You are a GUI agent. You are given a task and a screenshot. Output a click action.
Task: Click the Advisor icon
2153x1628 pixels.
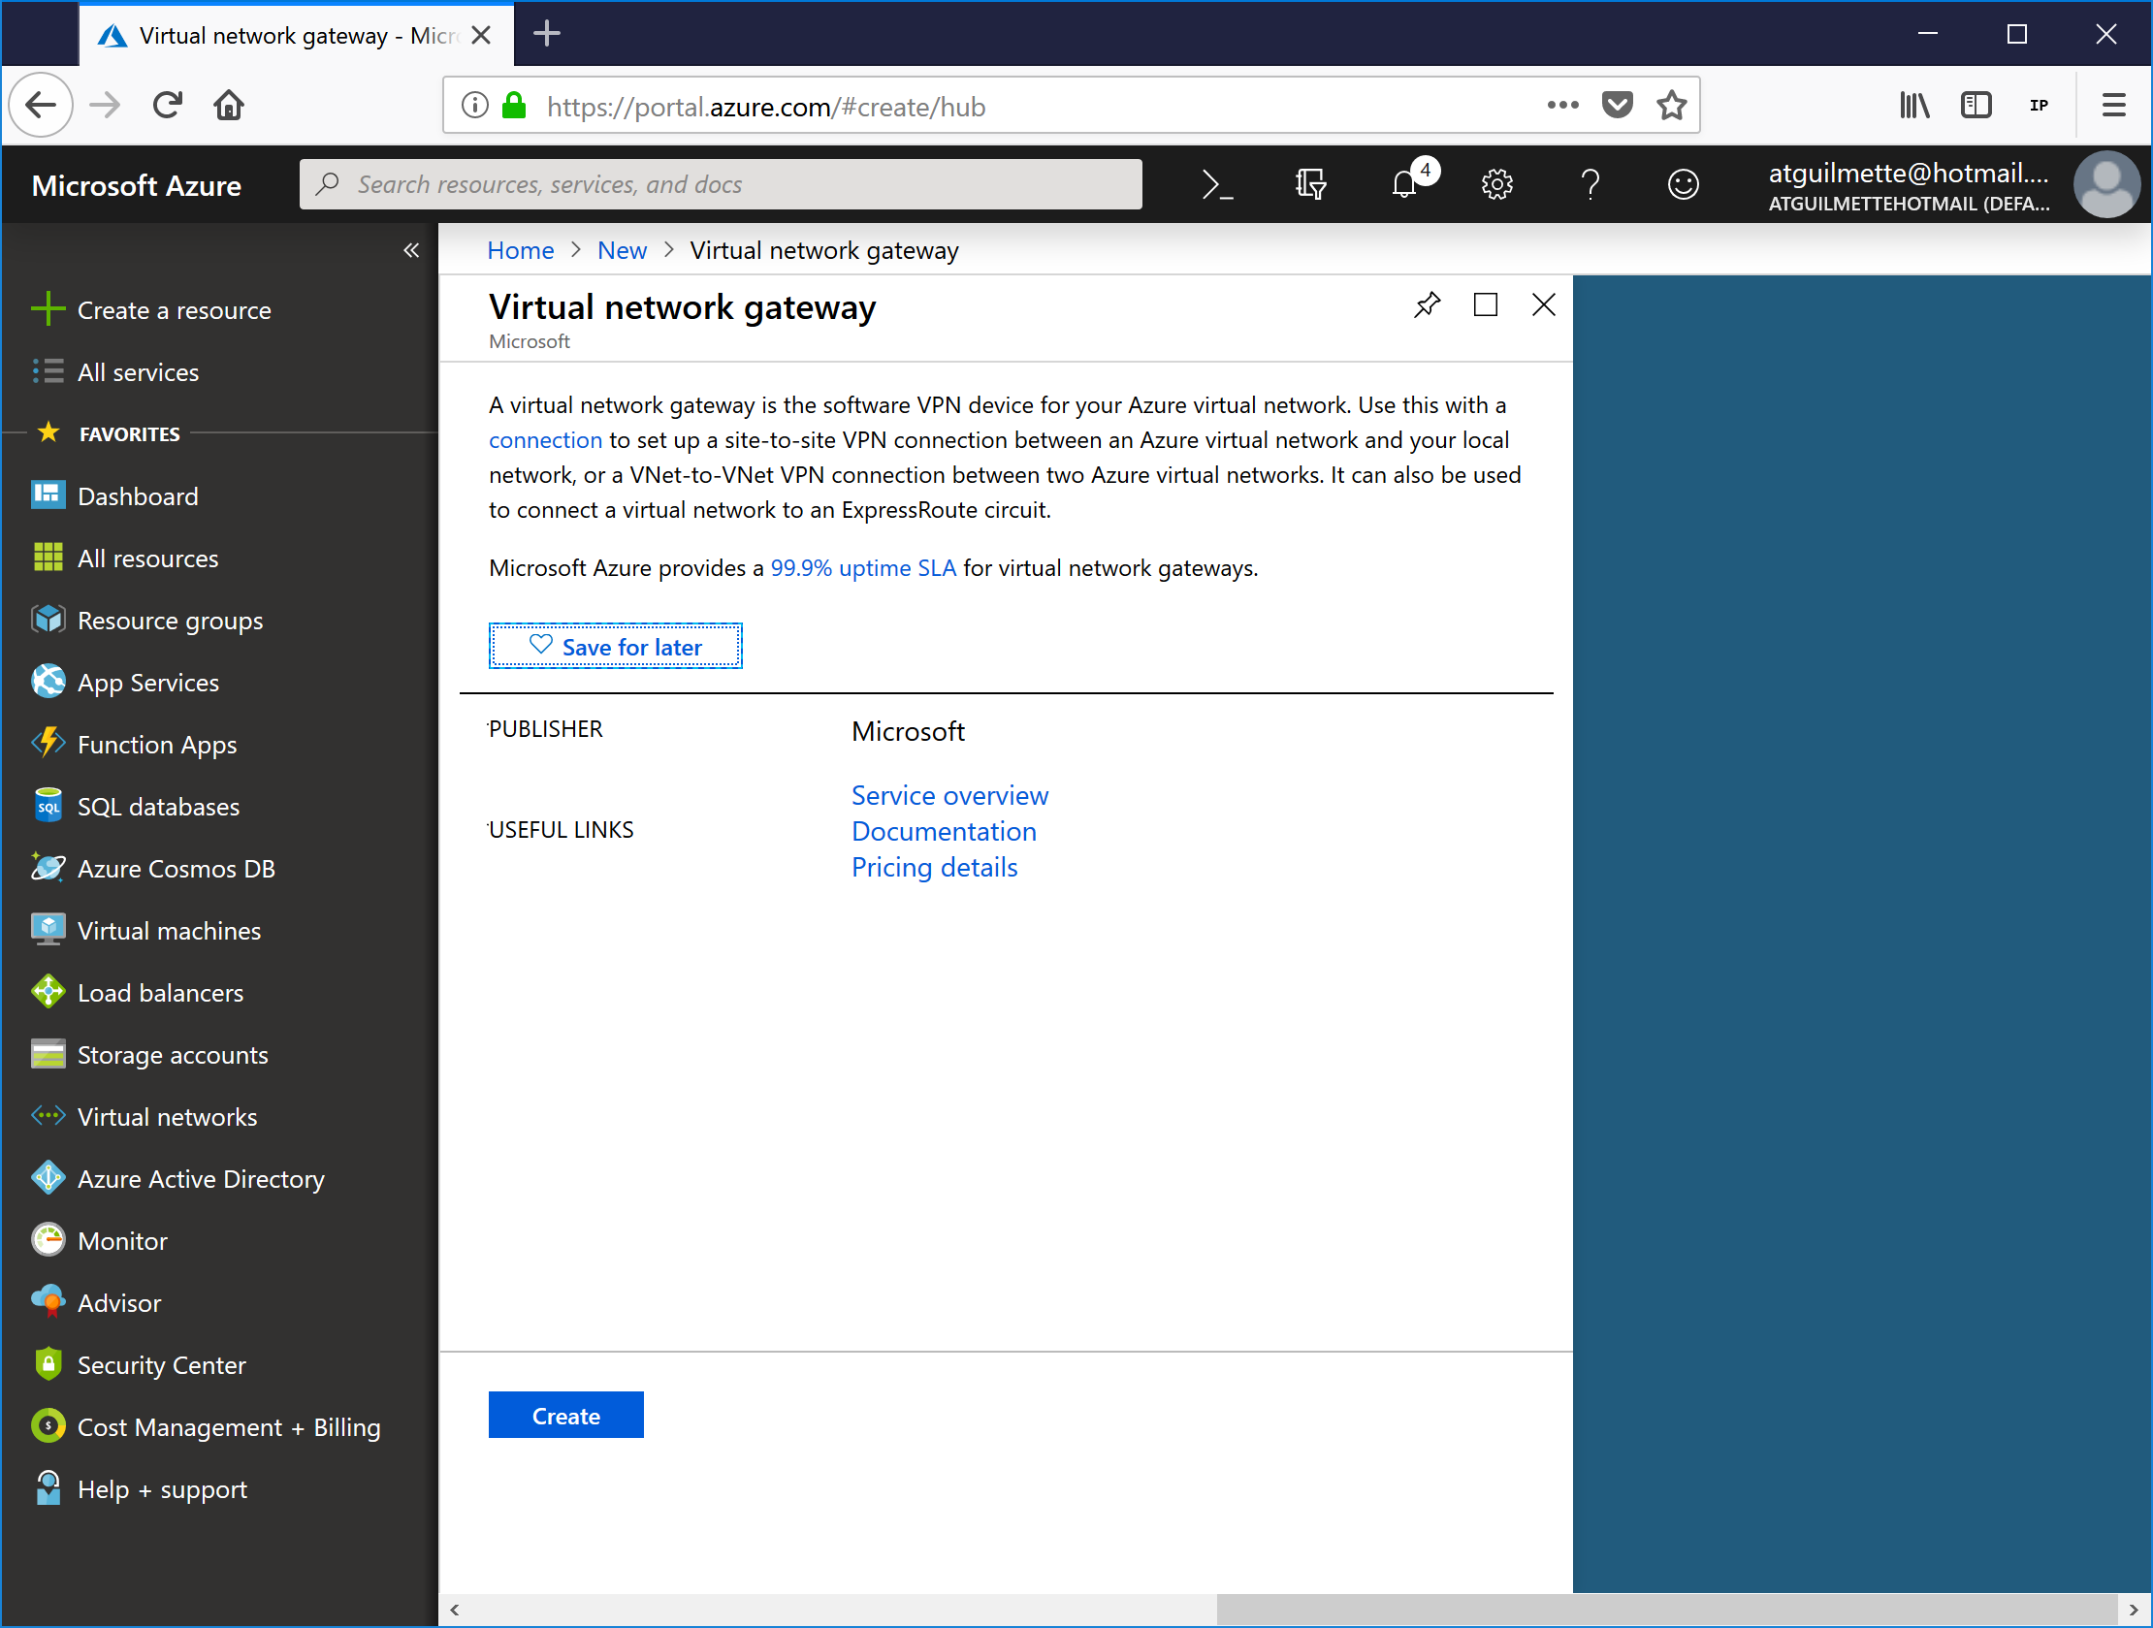[x=48, y=1302]
